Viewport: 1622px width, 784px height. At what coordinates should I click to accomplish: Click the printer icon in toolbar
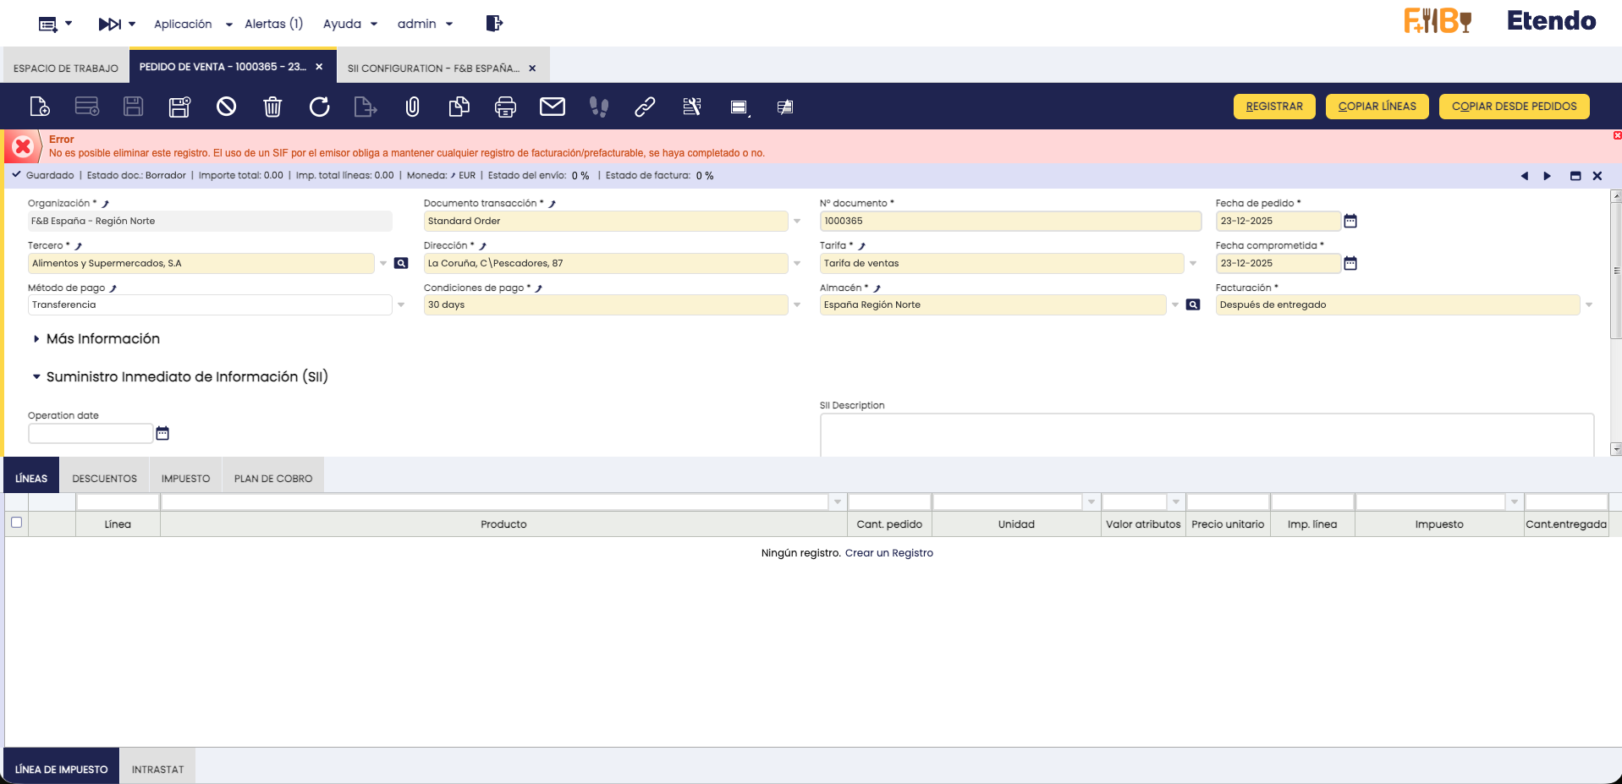pos(505,107)
